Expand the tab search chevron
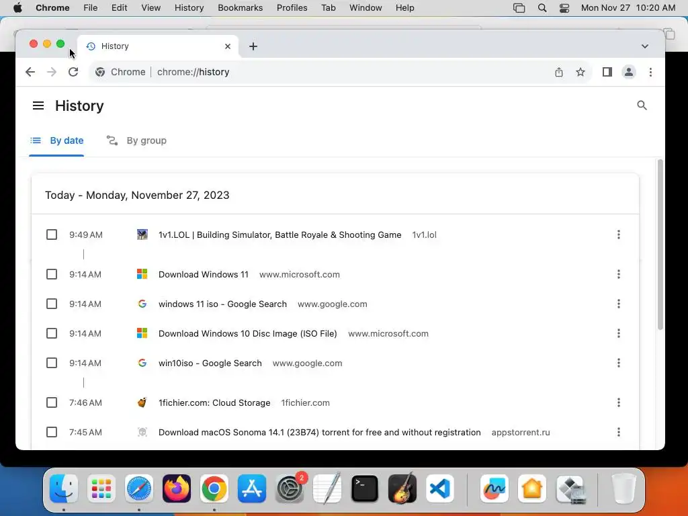 645,46
